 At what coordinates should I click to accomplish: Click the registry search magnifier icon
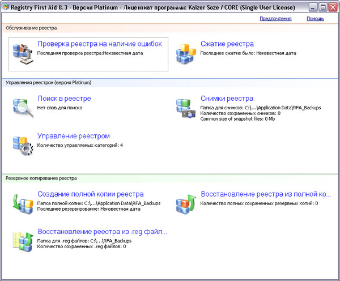click(23, 107)
